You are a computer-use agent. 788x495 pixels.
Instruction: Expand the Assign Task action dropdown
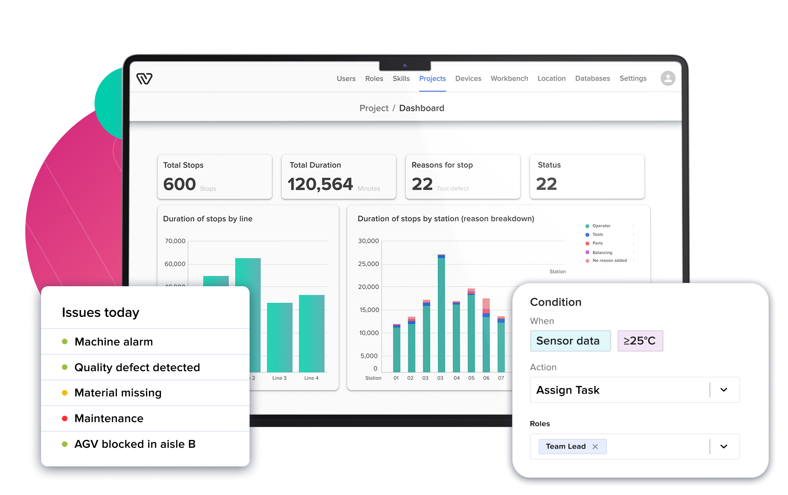(x=724, y=390)
